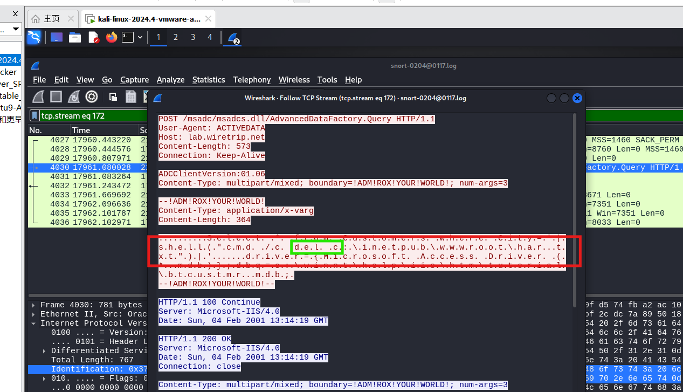
Task: Launch Firefox from the Kali panel
Action: point(112,37)
